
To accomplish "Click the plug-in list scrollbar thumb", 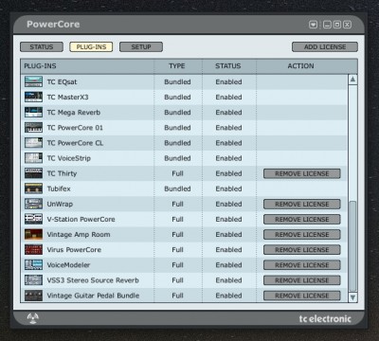I will click(352, 246).
